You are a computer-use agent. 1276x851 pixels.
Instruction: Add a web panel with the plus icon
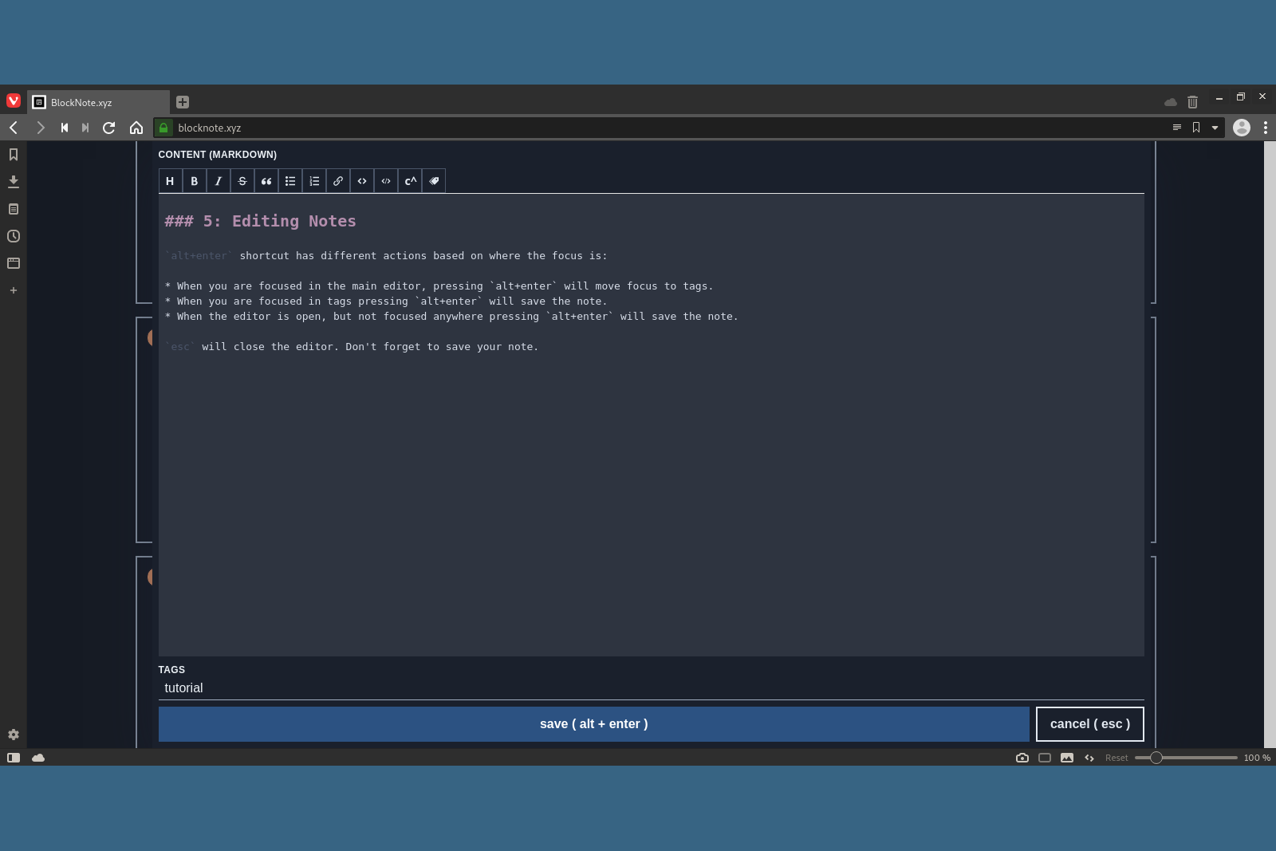click(x=14, y=290)
